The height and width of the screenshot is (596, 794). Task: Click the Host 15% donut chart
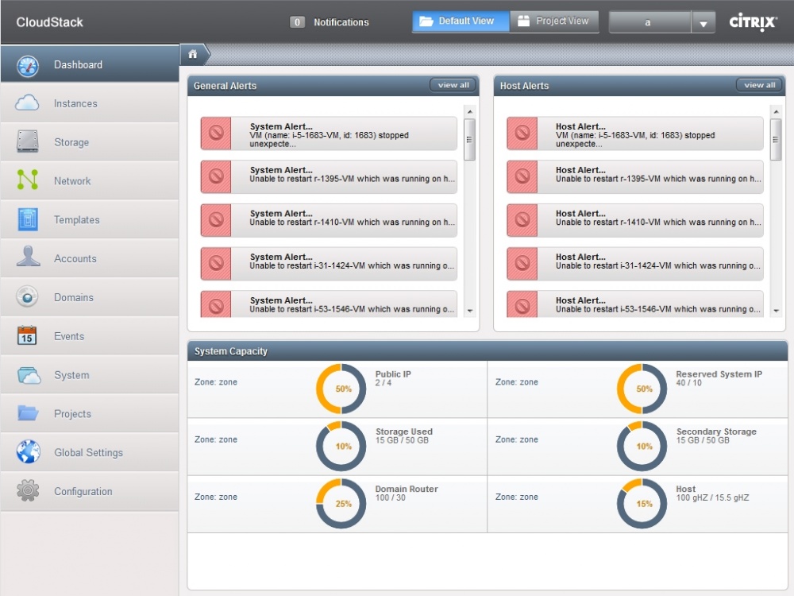pos(642,503)
